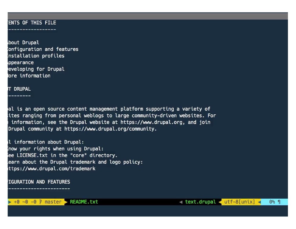Open the https://www.drupal.org/community link
This screenshot has height=229, width=296.
coord(110,129)
